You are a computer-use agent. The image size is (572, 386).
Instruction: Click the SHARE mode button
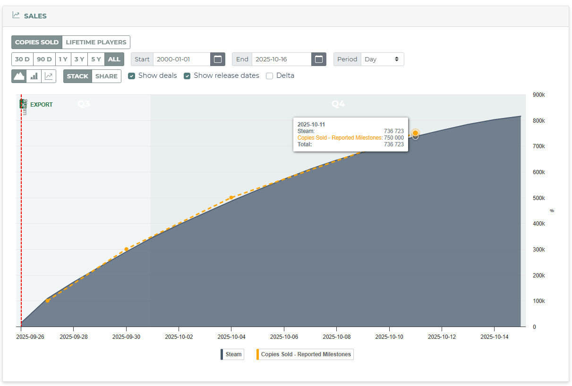pos(106,76)
